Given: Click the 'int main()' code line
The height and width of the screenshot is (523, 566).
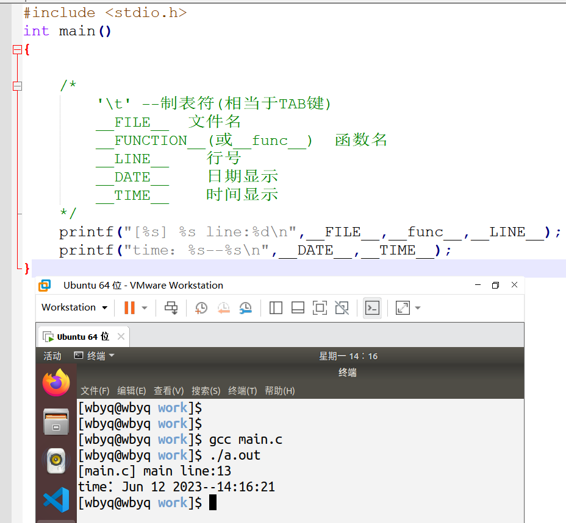Looking at the screenshot, I should [67, 31].
